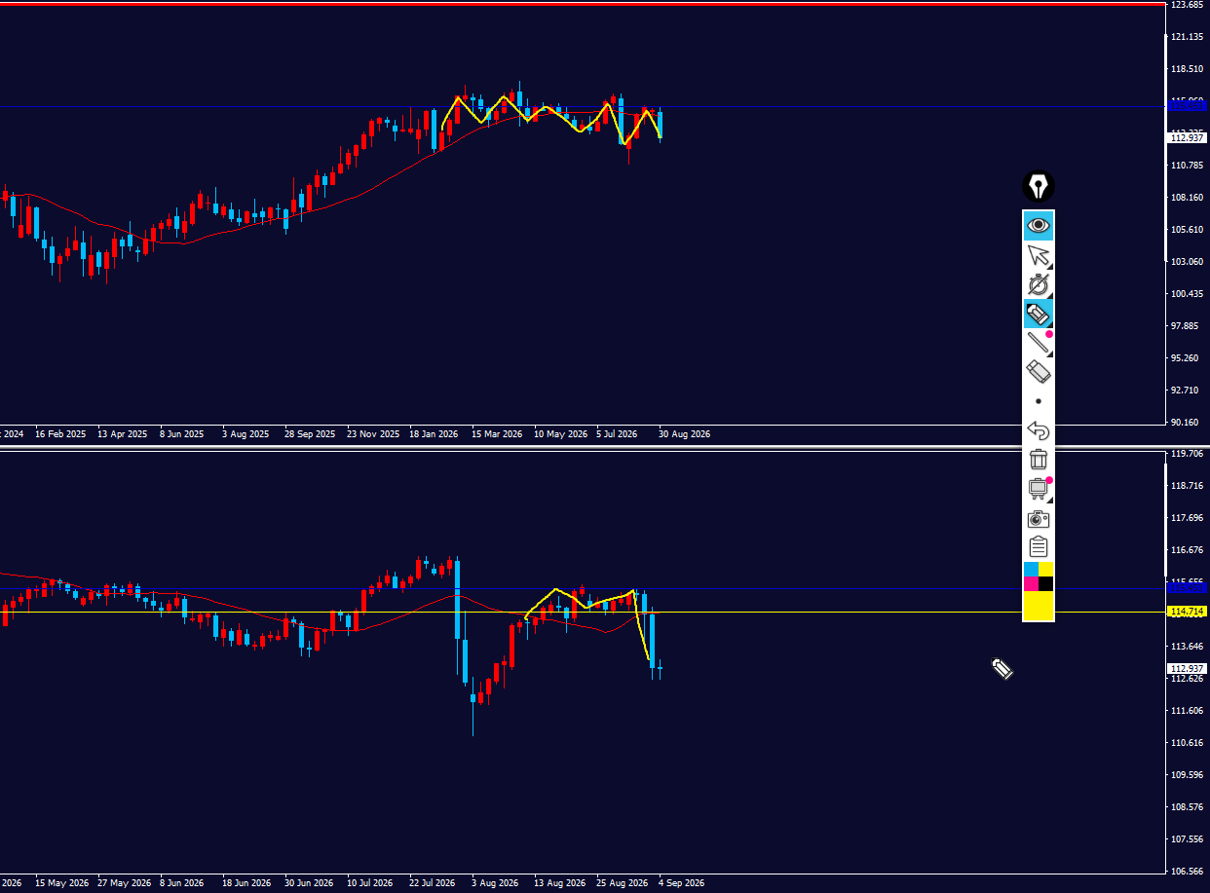The width and height of the screenshot is (1210, 893).
Task: Pick the eraser tool
Action: pyautogui.click(x=1039, y=372)
